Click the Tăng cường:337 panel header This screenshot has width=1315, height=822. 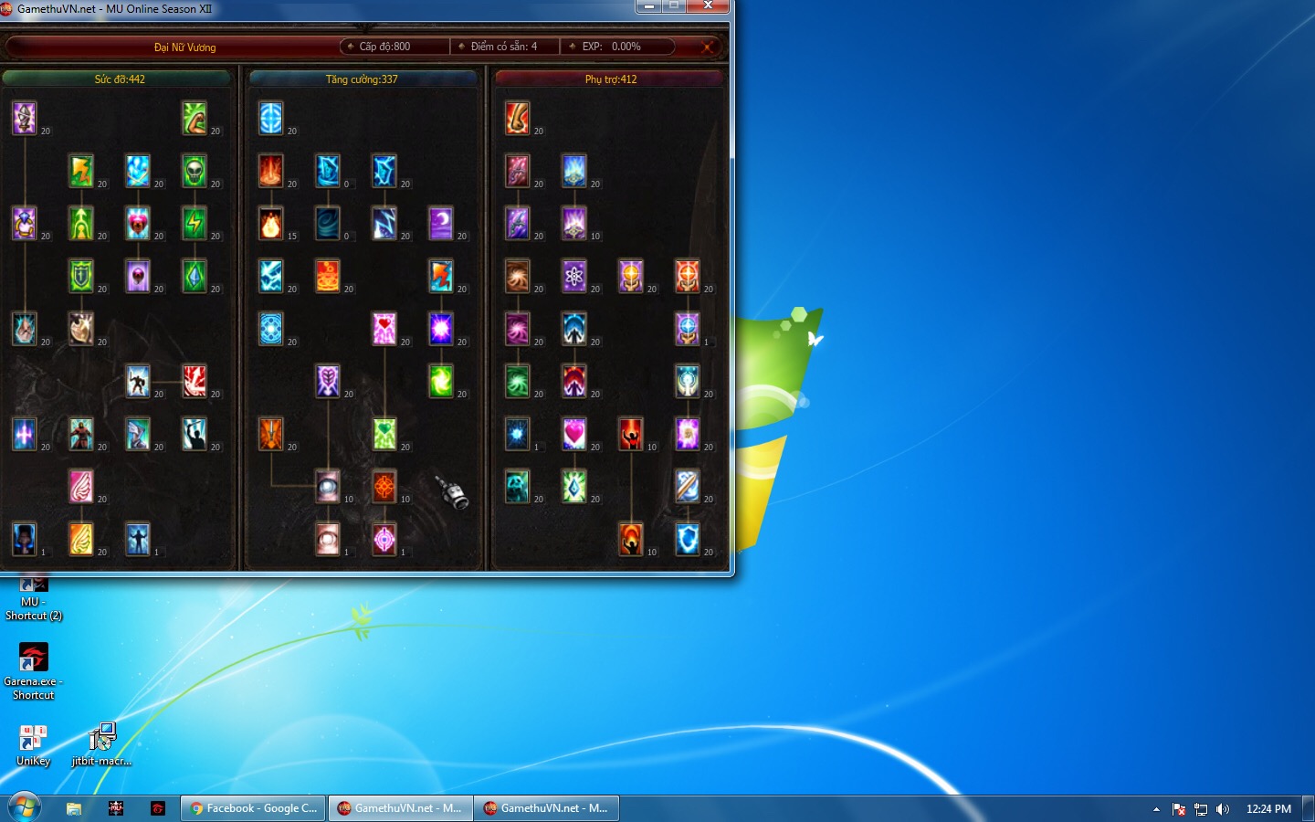point(362,79)
